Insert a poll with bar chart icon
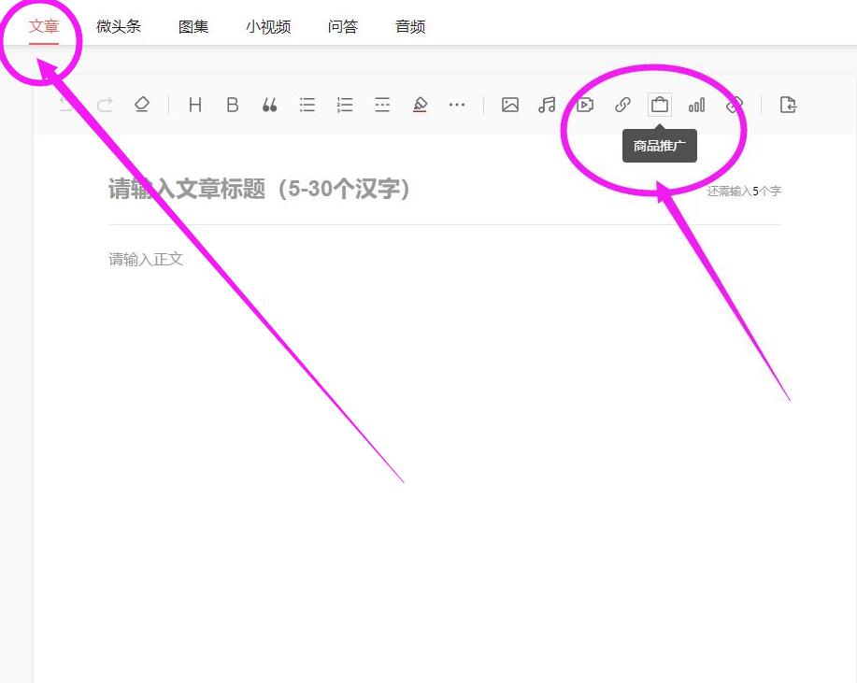The height and width of the screenshot is (683, 857). point(697,105)
